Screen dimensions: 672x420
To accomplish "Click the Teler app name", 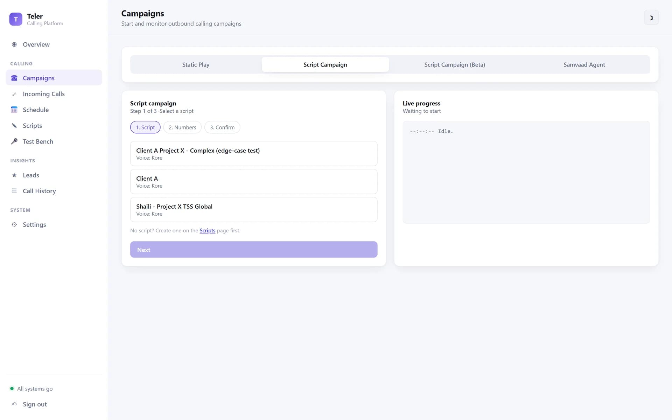I will pos(35,16).
